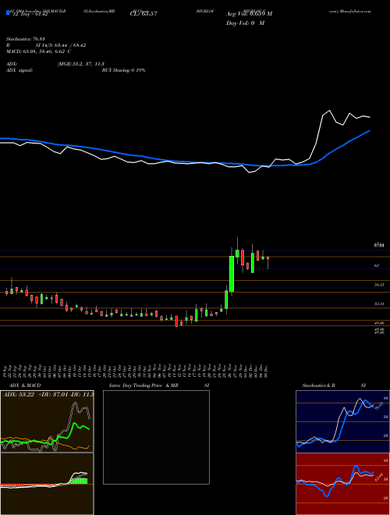The height and width of the screenshot is (515, 390).
Task: Select the CL: 65.57 closing price text
Action: tap(144, 14)
